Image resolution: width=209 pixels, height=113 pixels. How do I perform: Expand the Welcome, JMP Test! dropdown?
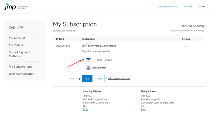[x=169, y=7]
